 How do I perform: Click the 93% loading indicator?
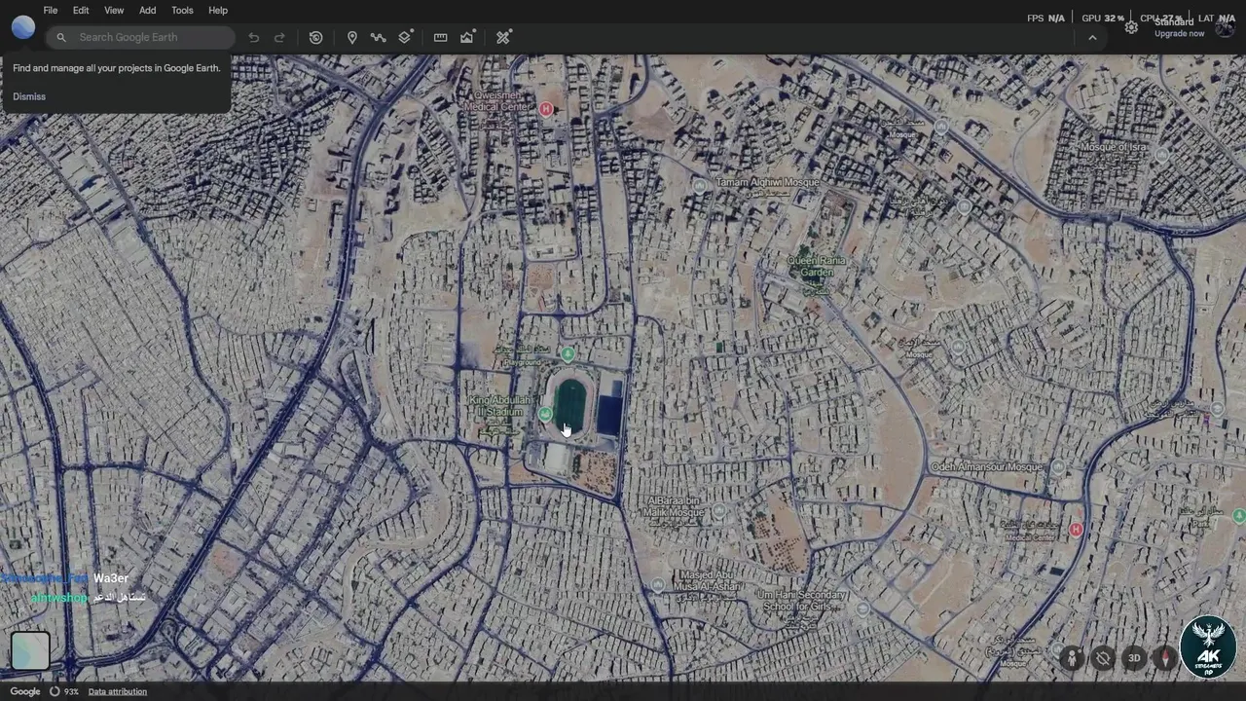[64, 691]
